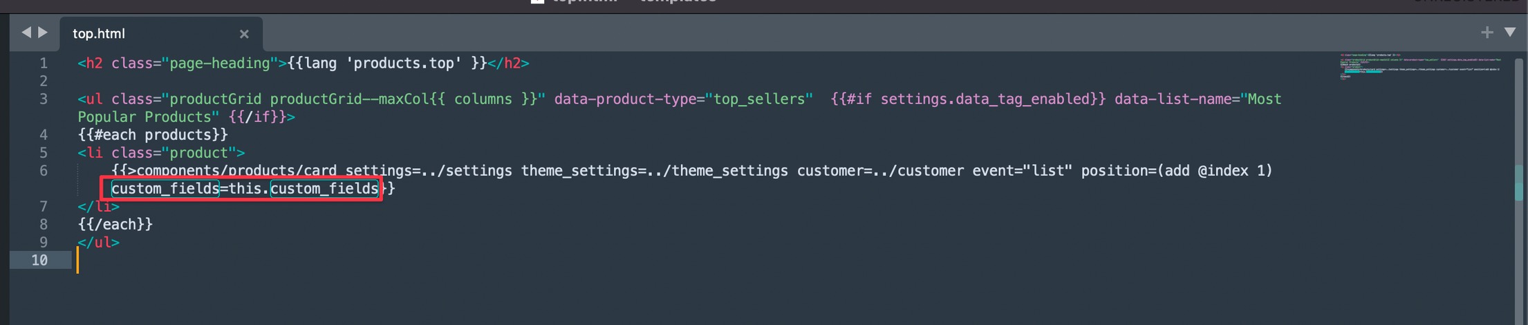Close the top.html tab

coord(244,34)
